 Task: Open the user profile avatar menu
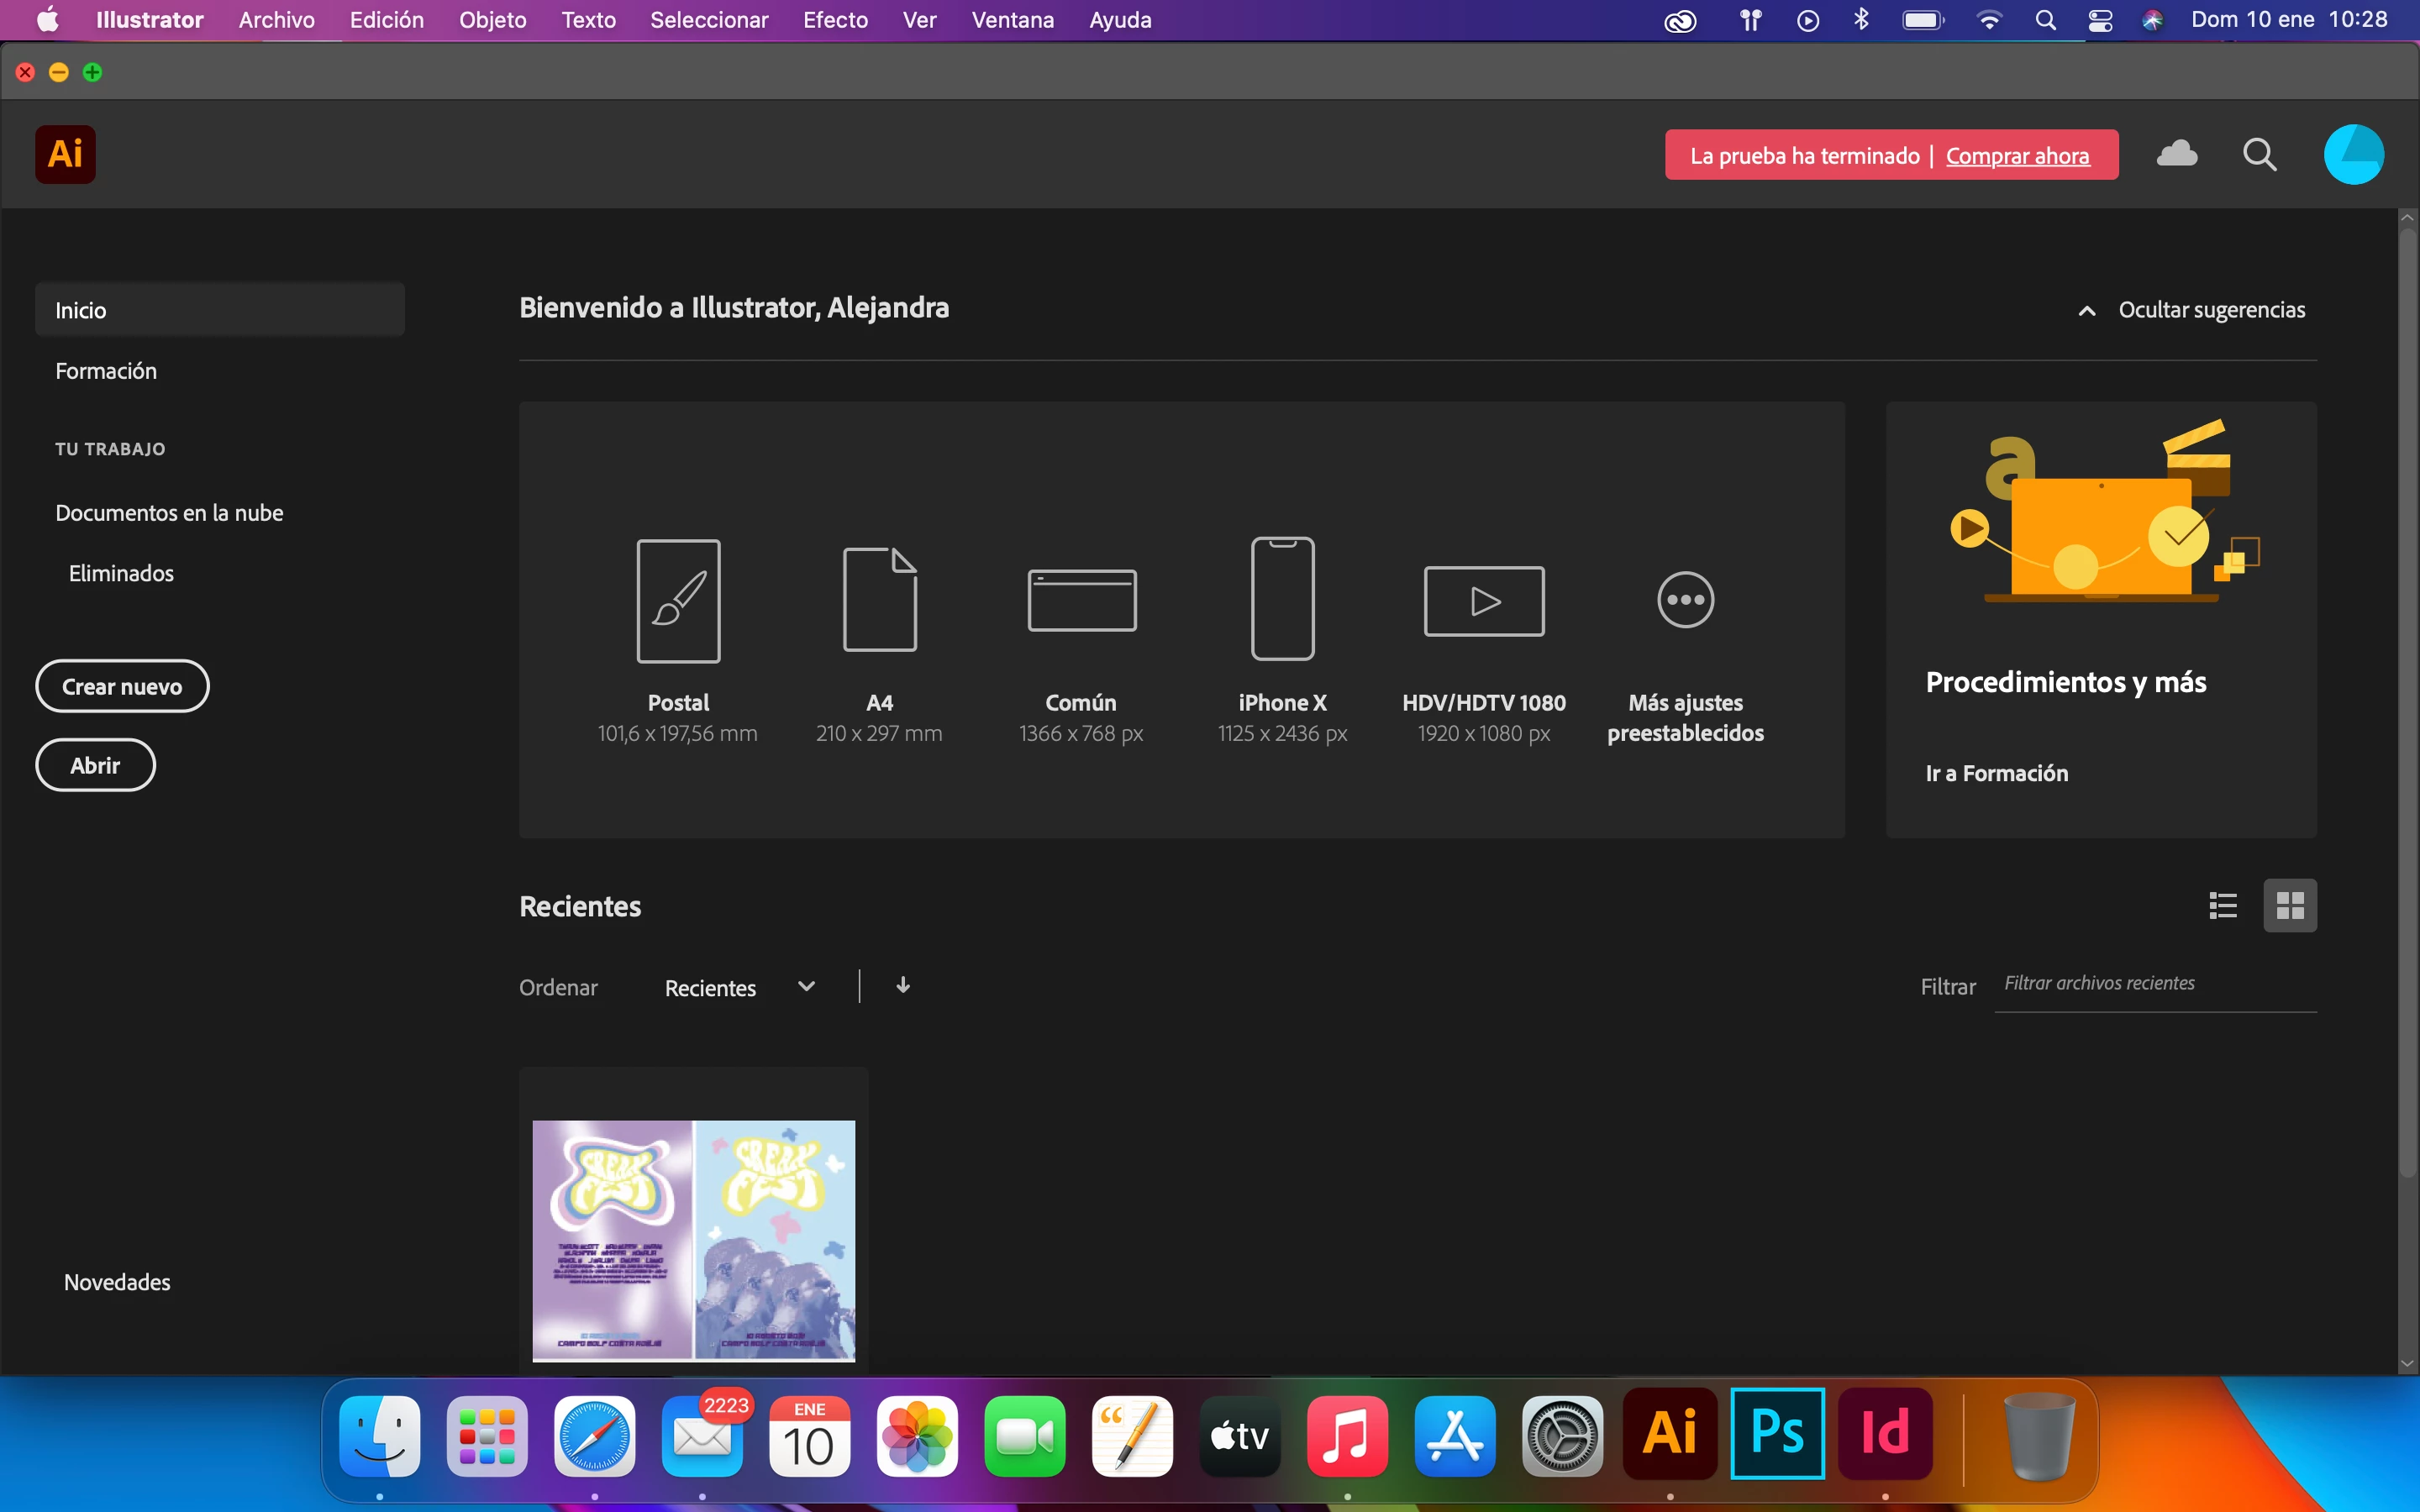point(2352,155)
